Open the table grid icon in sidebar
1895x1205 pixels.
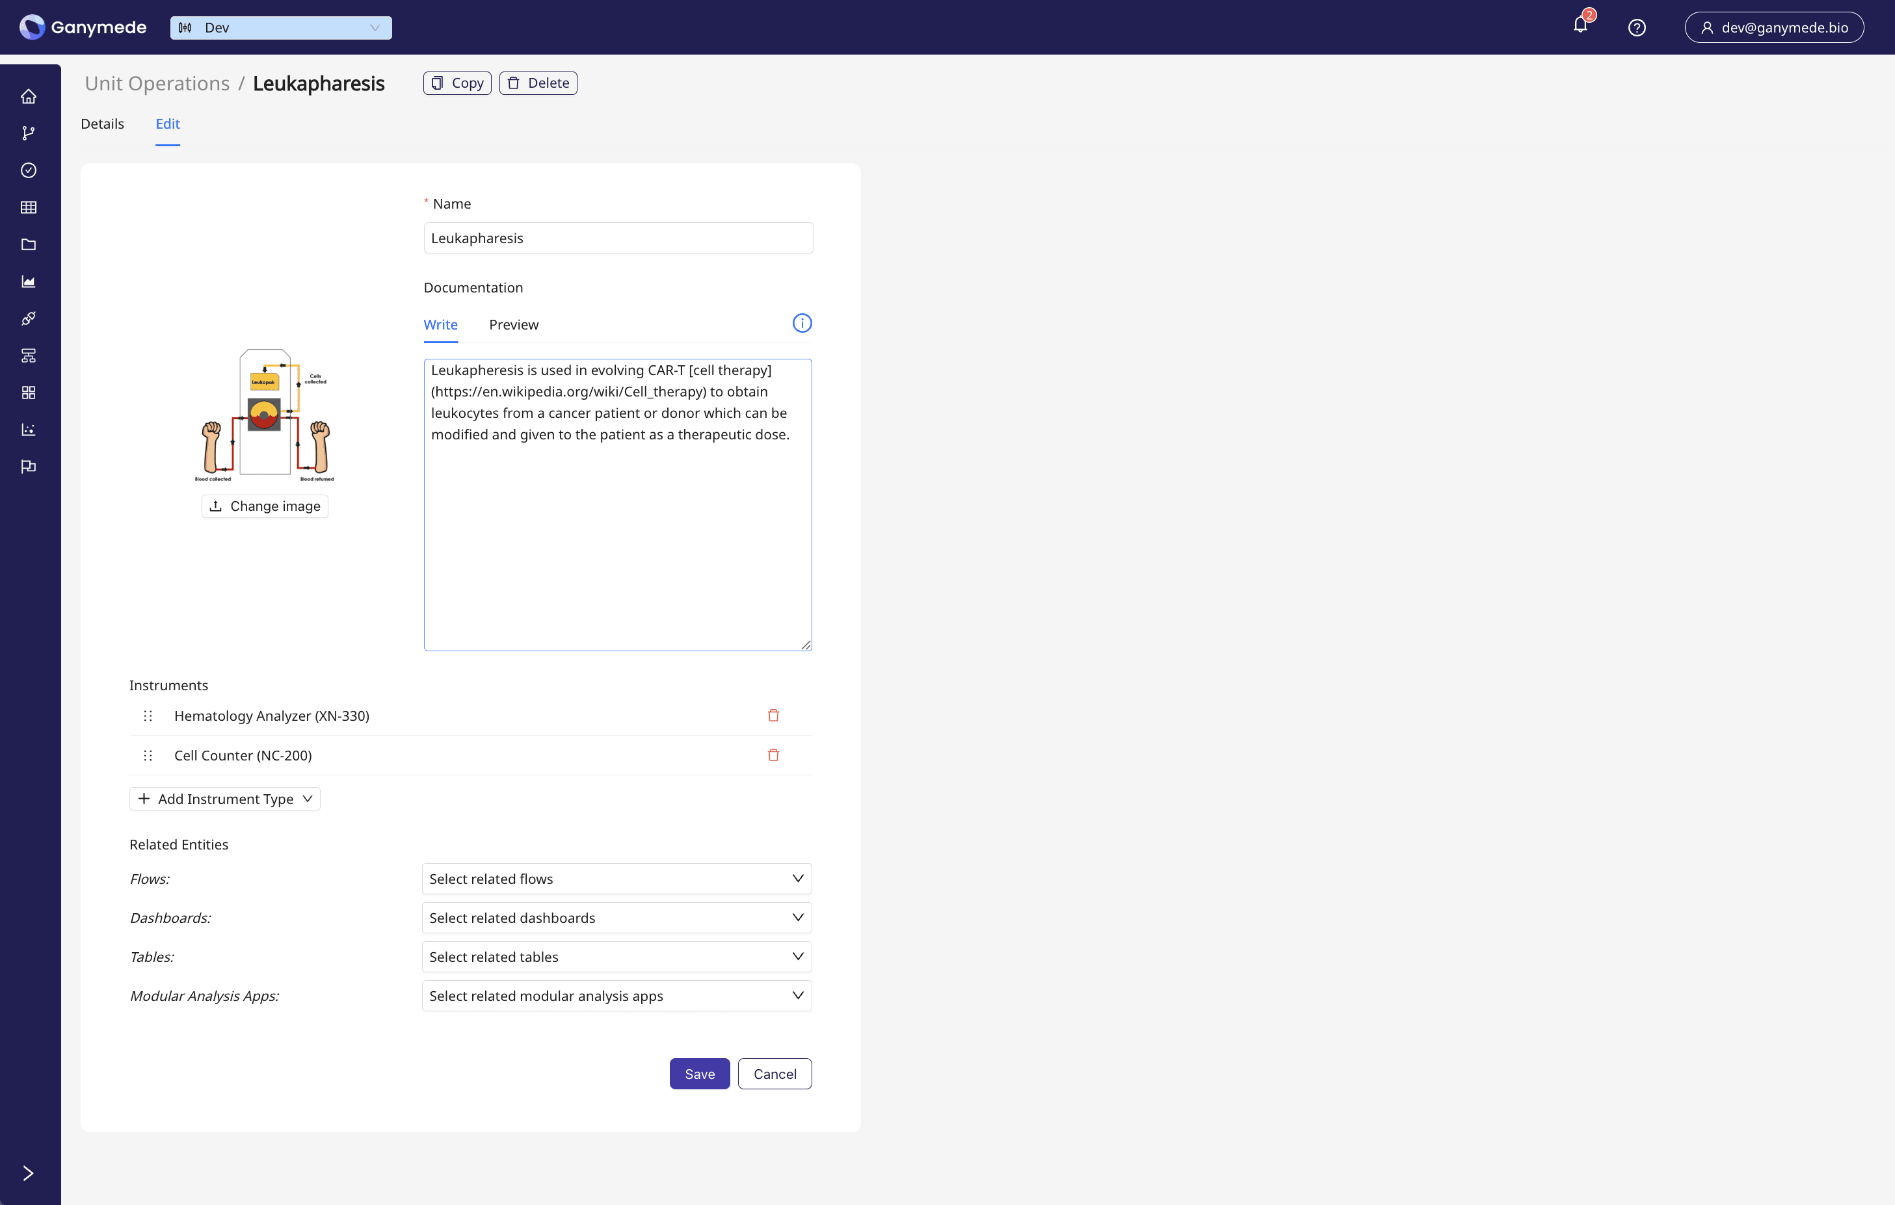[29, 207]
